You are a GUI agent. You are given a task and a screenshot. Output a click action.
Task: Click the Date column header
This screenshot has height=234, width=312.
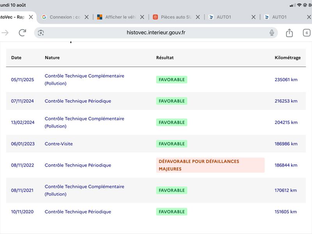point(16,58)
